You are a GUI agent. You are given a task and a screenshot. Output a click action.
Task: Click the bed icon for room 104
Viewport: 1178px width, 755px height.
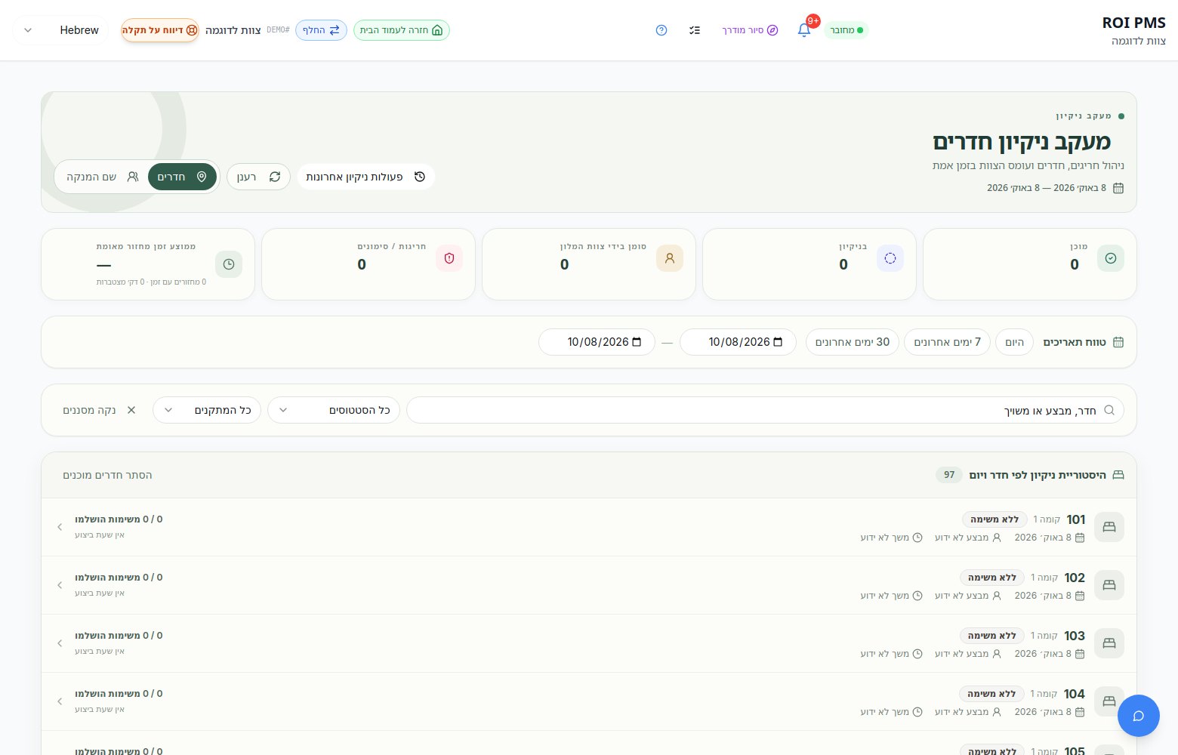coord(1109,701)
